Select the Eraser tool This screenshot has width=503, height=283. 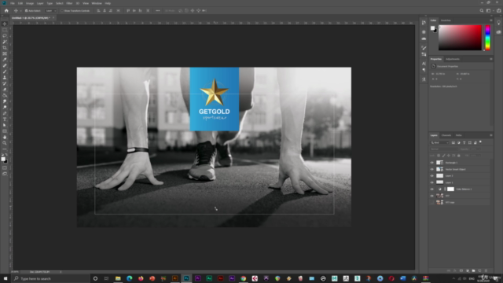tap(5, 89)
